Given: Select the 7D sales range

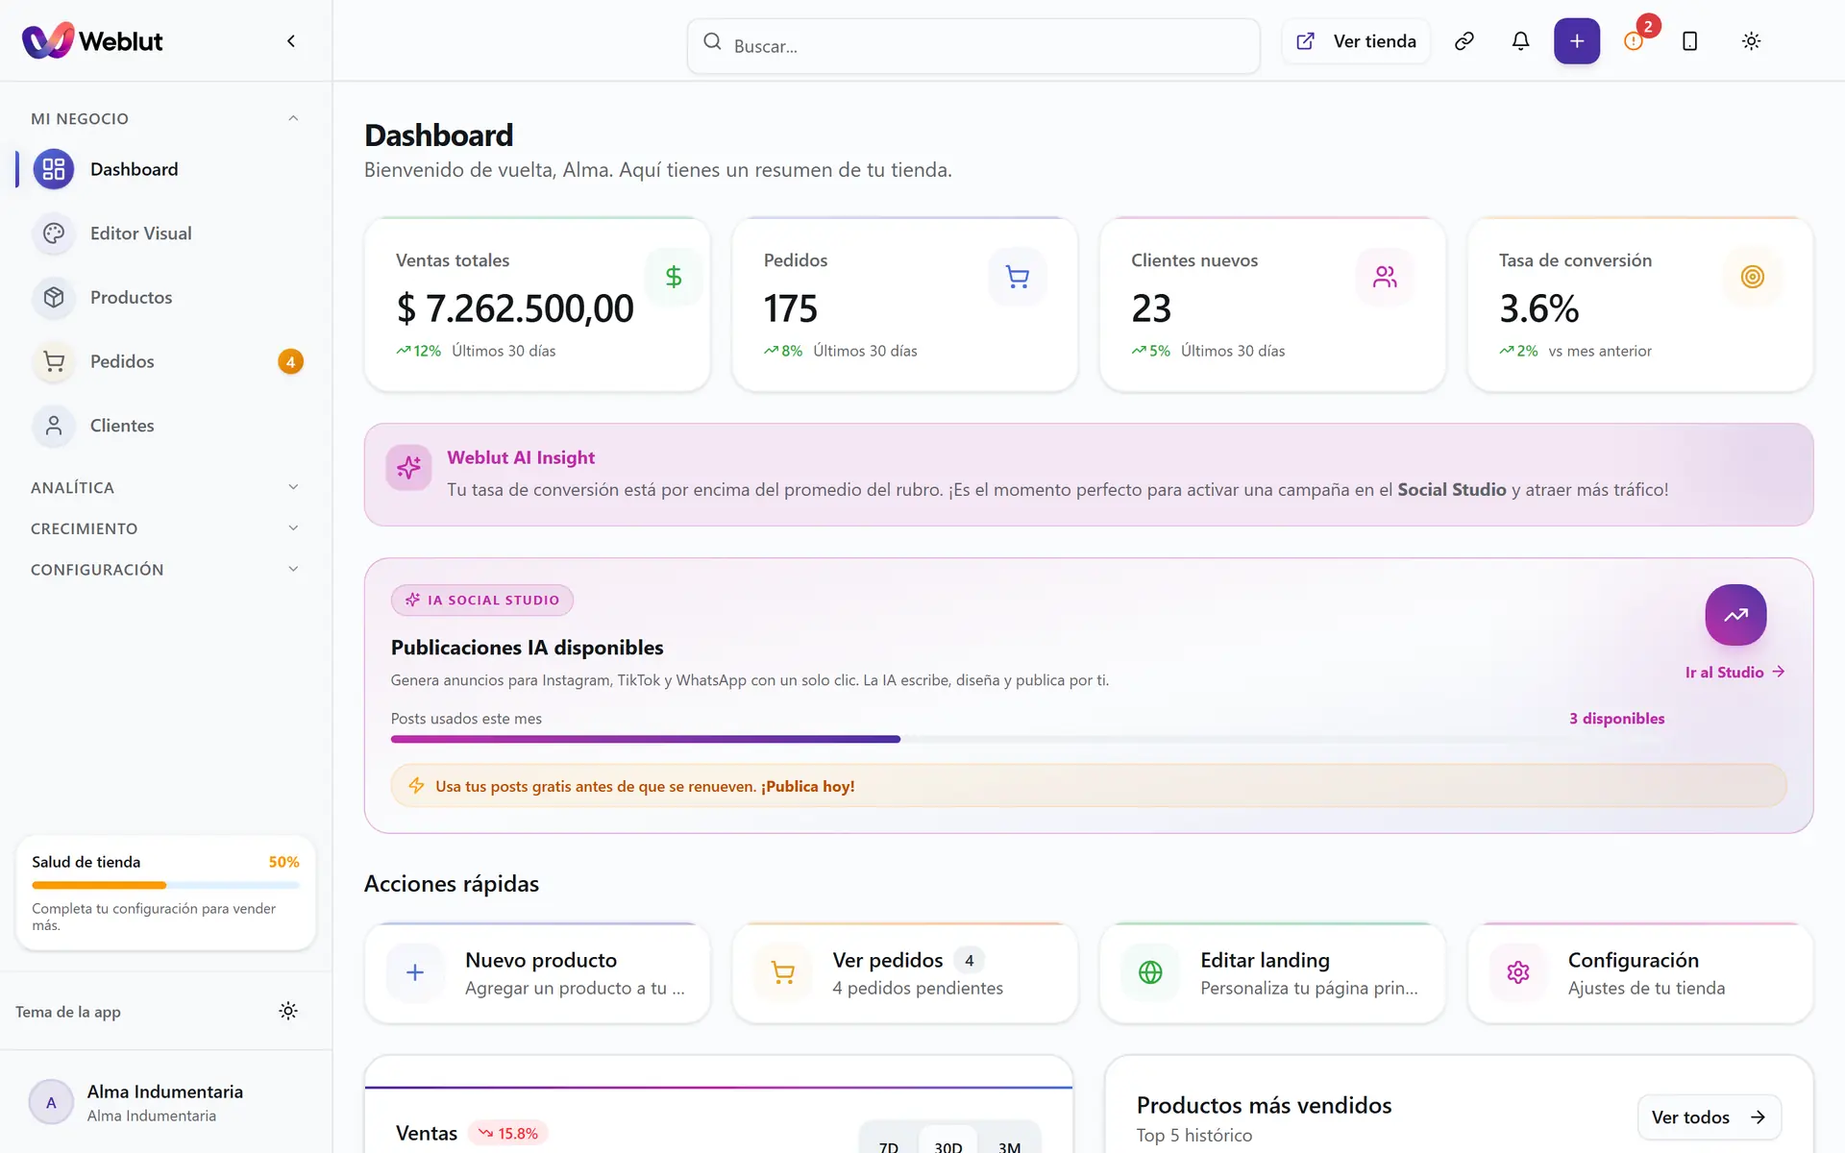Looking at the screenshot, I should pos(889,1144).
